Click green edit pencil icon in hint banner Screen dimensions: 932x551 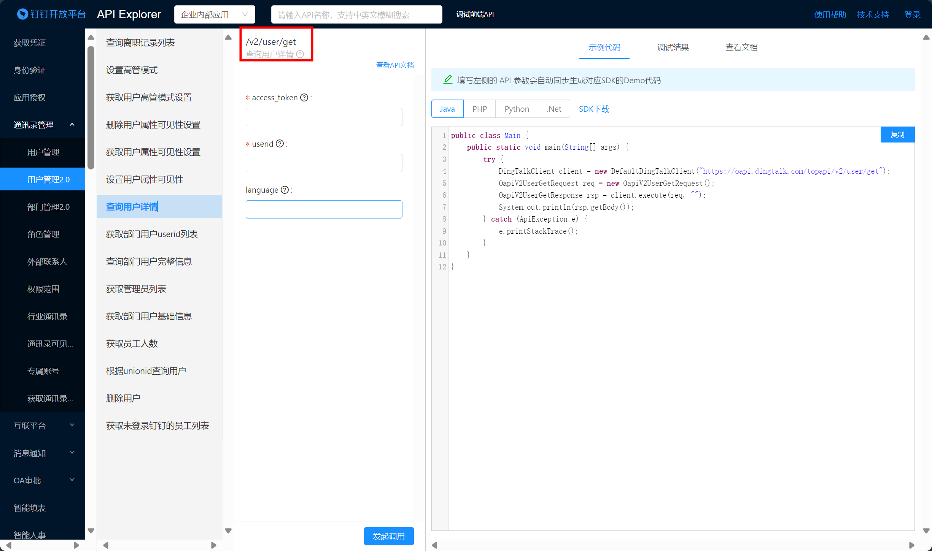tap(448, 80)
